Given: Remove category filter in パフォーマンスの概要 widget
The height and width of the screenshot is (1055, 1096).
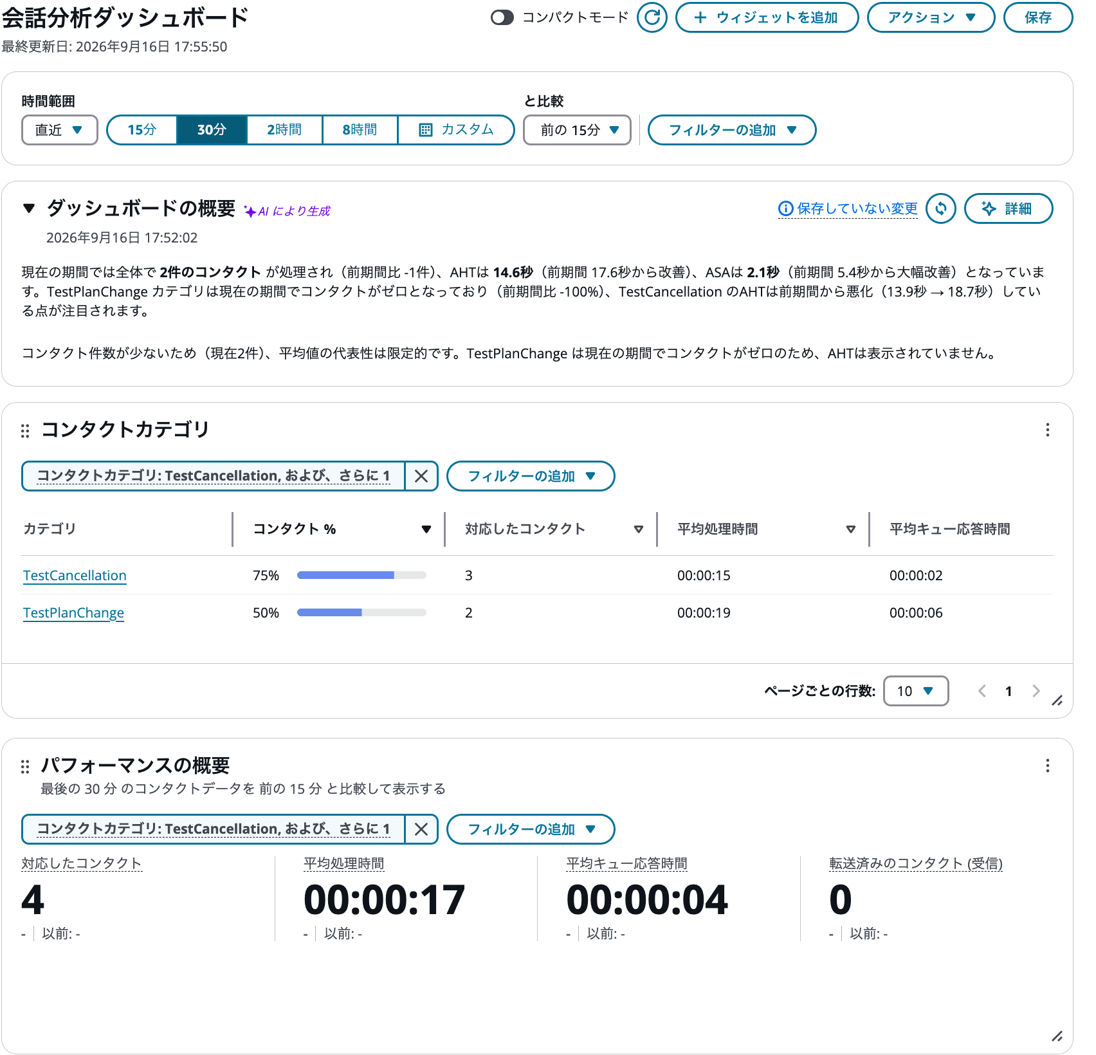Looking at the screenshot, I should 421,829.
